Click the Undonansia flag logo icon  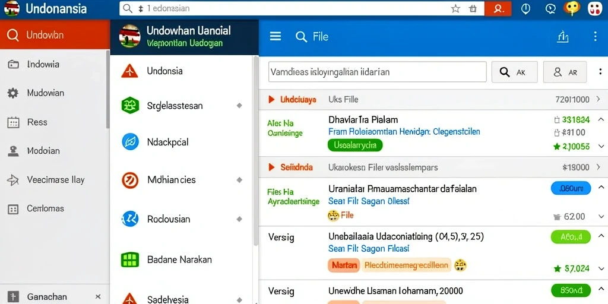point(11,8)
